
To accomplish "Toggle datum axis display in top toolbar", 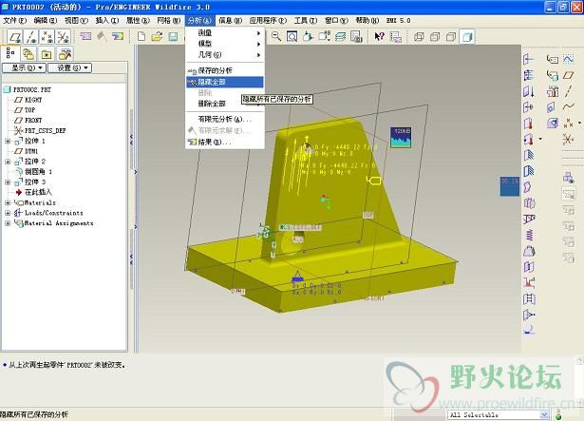I will point(31,37).
